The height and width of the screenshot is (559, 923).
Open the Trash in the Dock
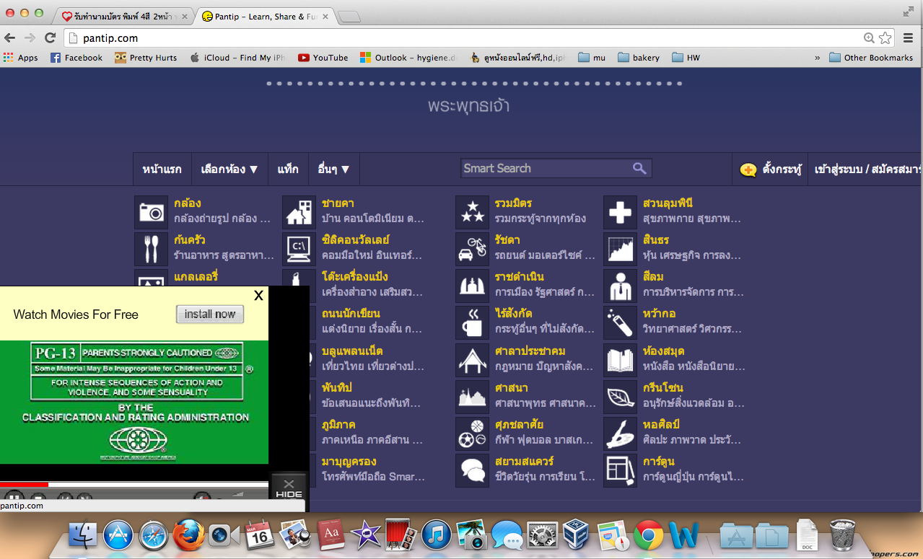click(x=842, y=535)
